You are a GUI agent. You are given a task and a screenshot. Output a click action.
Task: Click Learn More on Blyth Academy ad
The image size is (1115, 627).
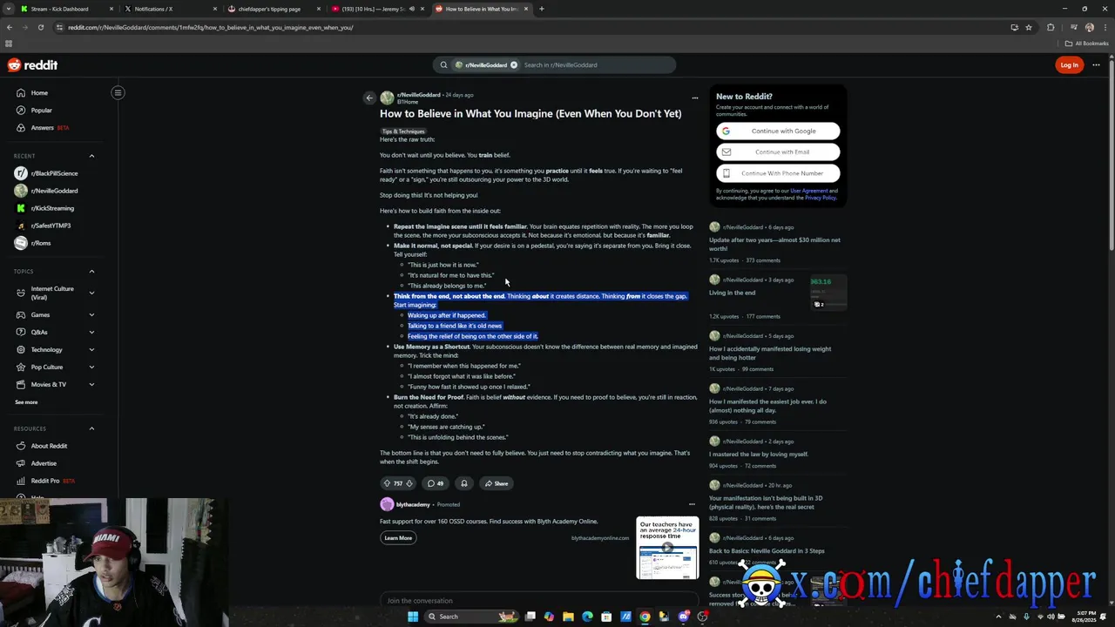398,538
